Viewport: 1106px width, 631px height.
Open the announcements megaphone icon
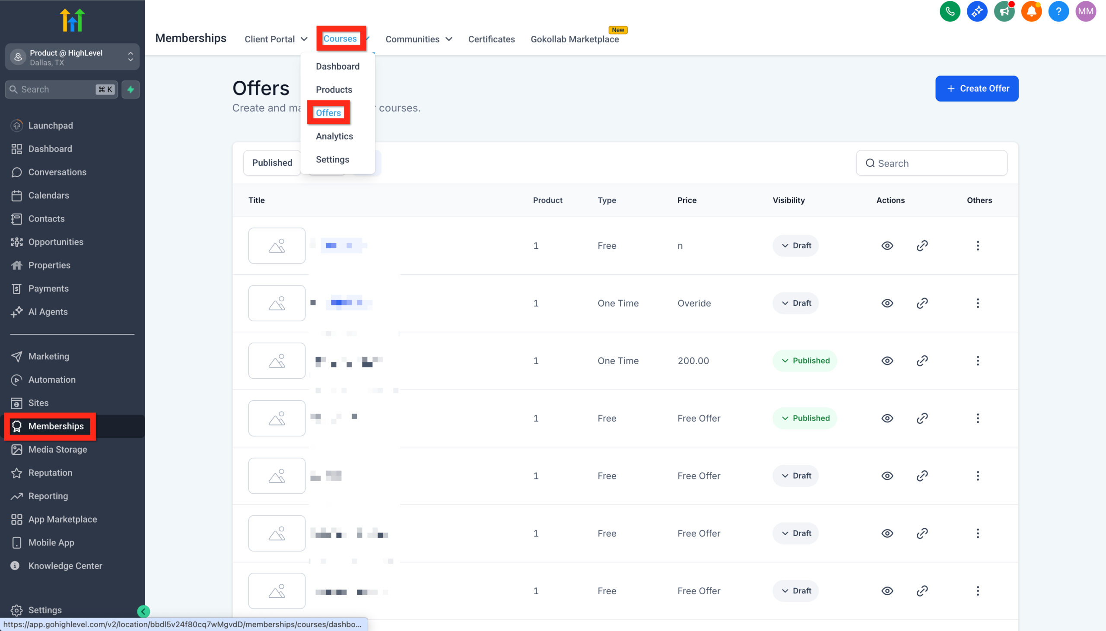click(x=1004, y=11)
